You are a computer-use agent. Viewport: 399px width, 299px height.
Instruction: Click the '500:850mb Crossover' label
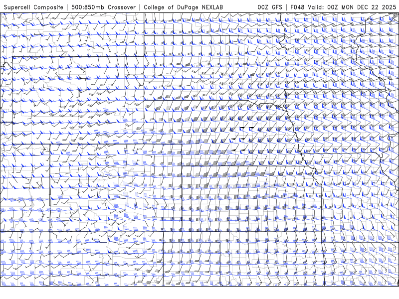[104, 7]
